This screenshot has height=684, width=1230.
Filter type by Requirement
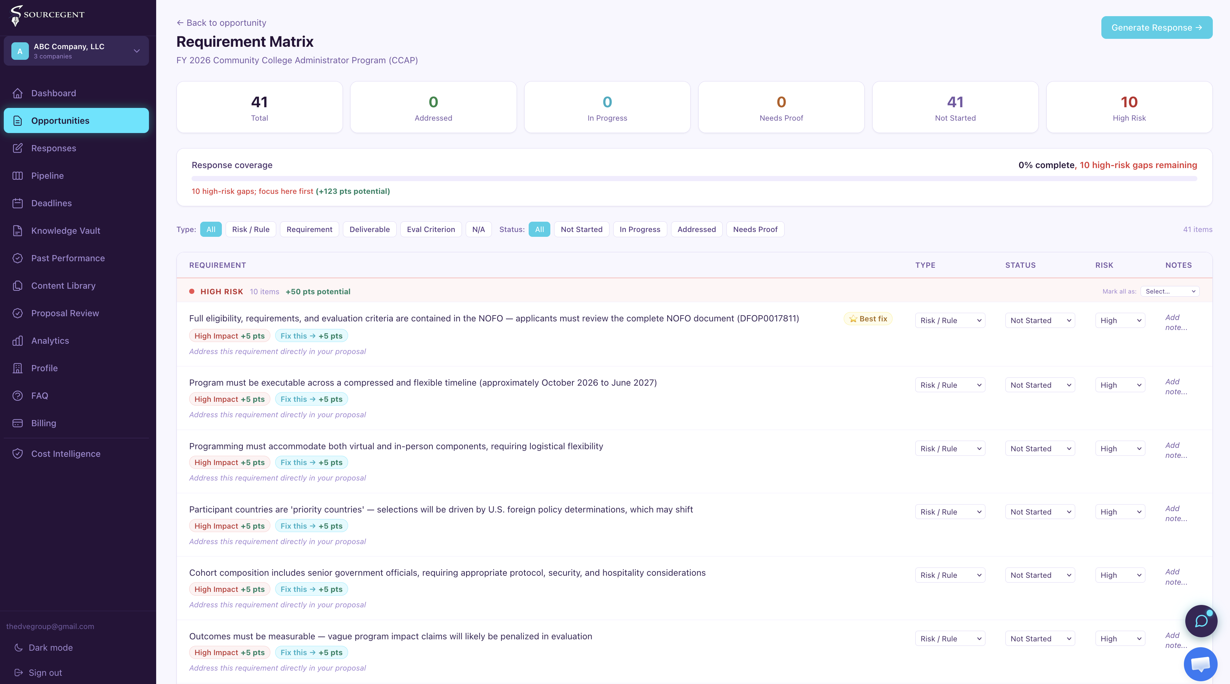310,229
